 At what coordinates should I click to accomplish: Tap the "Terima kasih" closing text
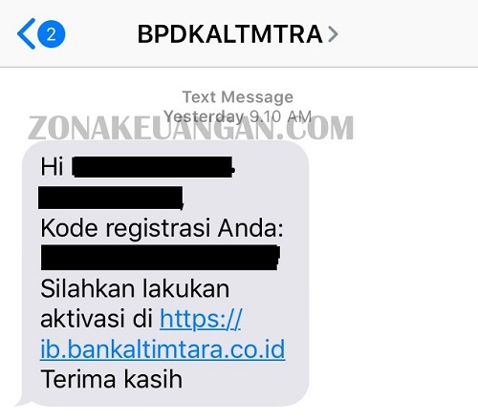tap(111, 379)
